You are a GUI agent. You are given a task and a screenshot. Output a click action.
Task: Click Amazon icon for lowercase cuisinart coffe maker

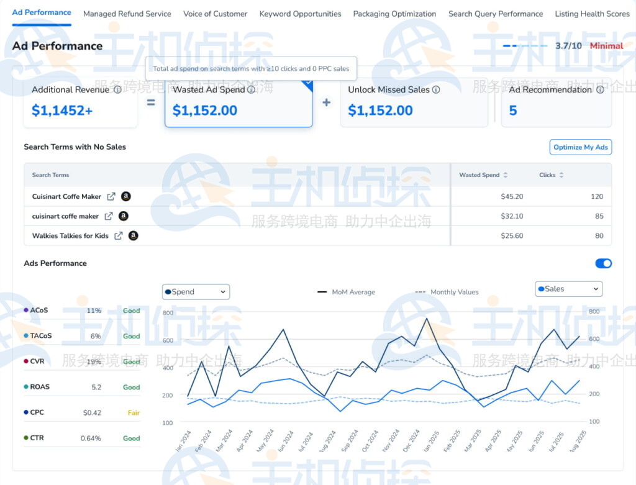[124, 216]
